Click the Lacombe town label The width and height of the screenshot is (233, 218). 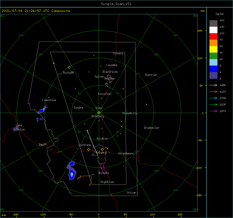click(112, 65)
